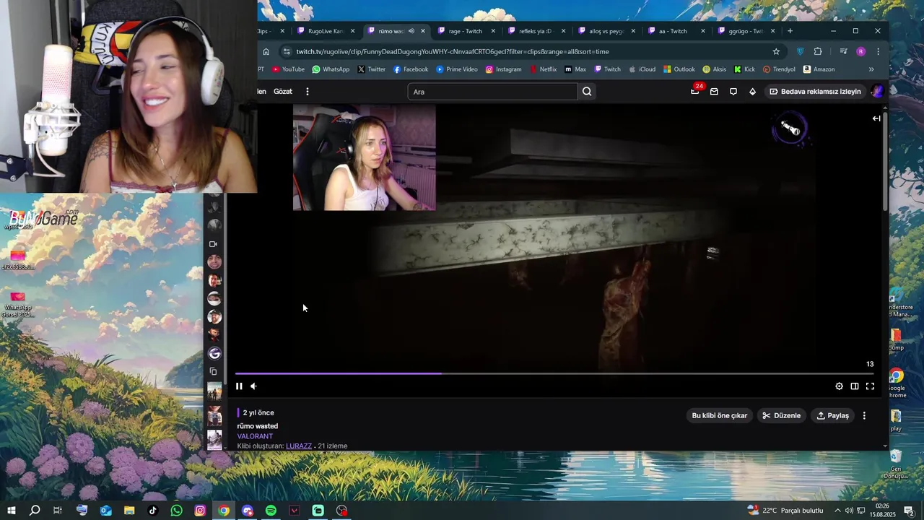The height and width of the screenshot is (520, 924).
Task: Open the 'Geri Dönüşü…' desktop icon
Action: click(x=895, y=464)
